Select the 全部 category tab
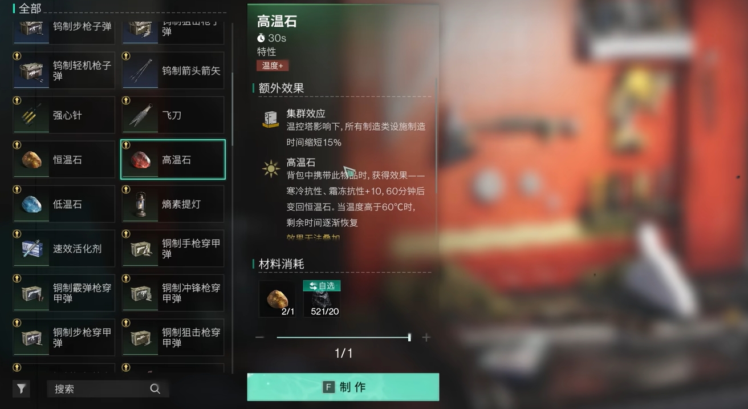This screenshot has height=409, width=748. coord(30,9)
